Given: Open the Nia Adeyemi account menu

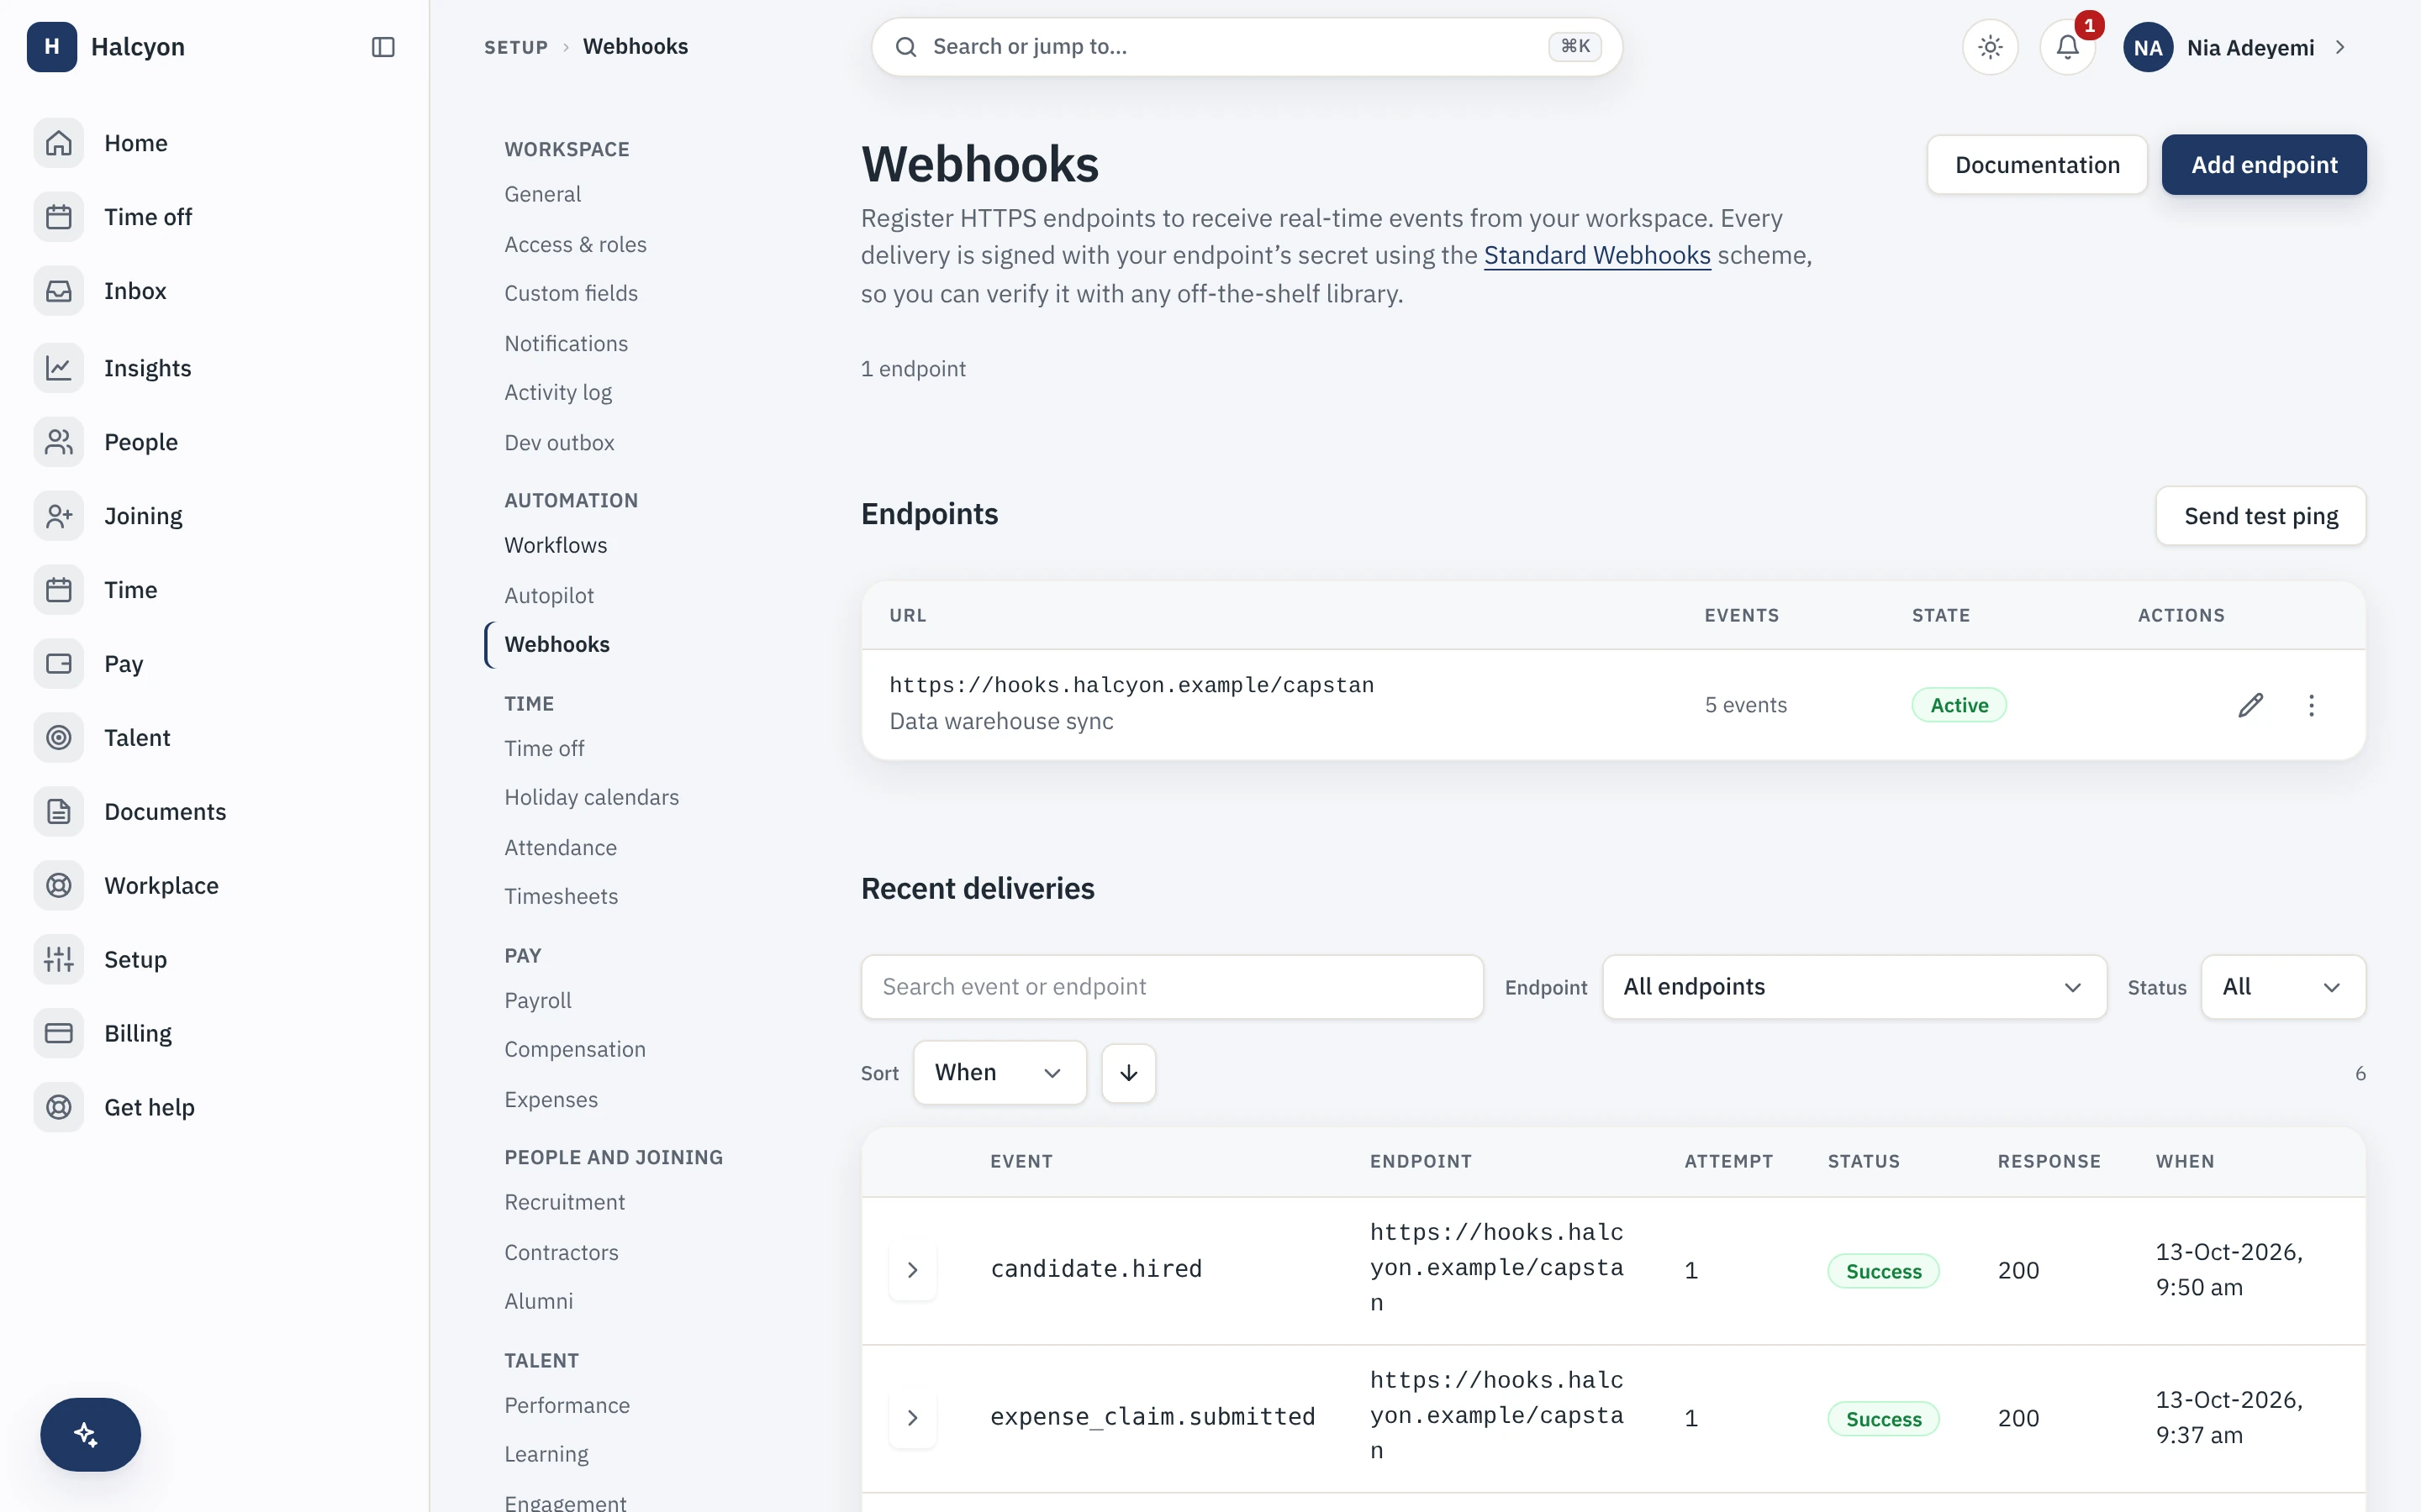Looking at the screenshot, I should coord(2236,47).
